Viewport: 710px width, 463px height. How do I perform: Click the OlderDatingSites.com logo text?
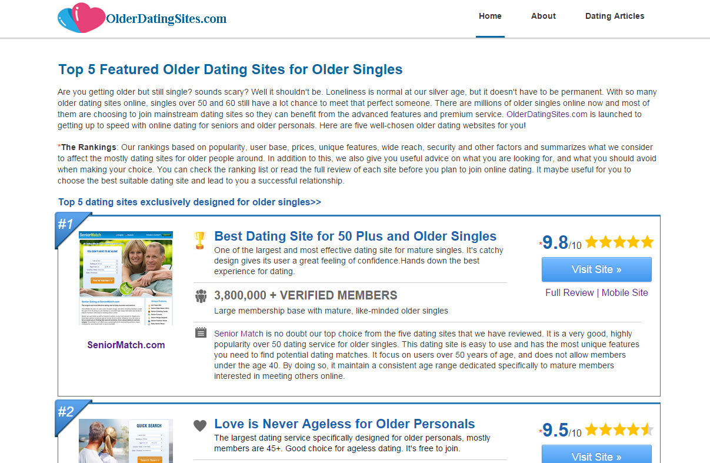pyautogui.click(x=166, y=19)
